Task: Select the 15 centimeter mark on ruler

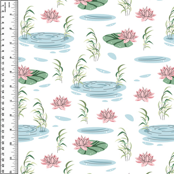Action: click(x=3, y=86)
